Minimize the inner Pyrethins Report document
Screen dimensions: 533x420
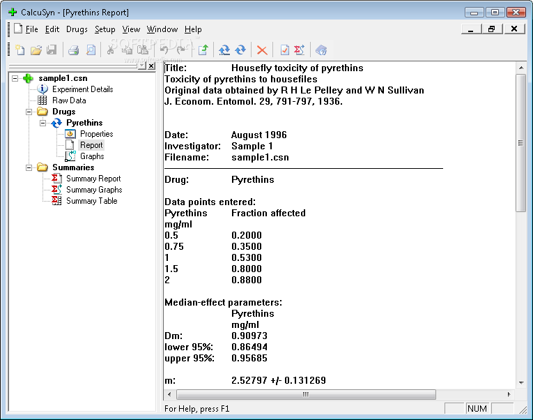(x=471, y=29)
